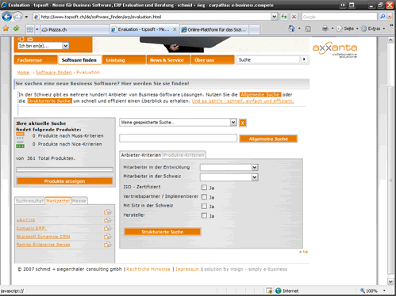Click the Allgemeine Suche text input field
Screen dimensions: 396x296
click(178, 139)
